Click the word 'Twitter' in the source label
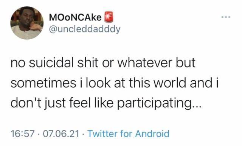The width and height of the screenshot is (242, 146). tap(102, 134)
